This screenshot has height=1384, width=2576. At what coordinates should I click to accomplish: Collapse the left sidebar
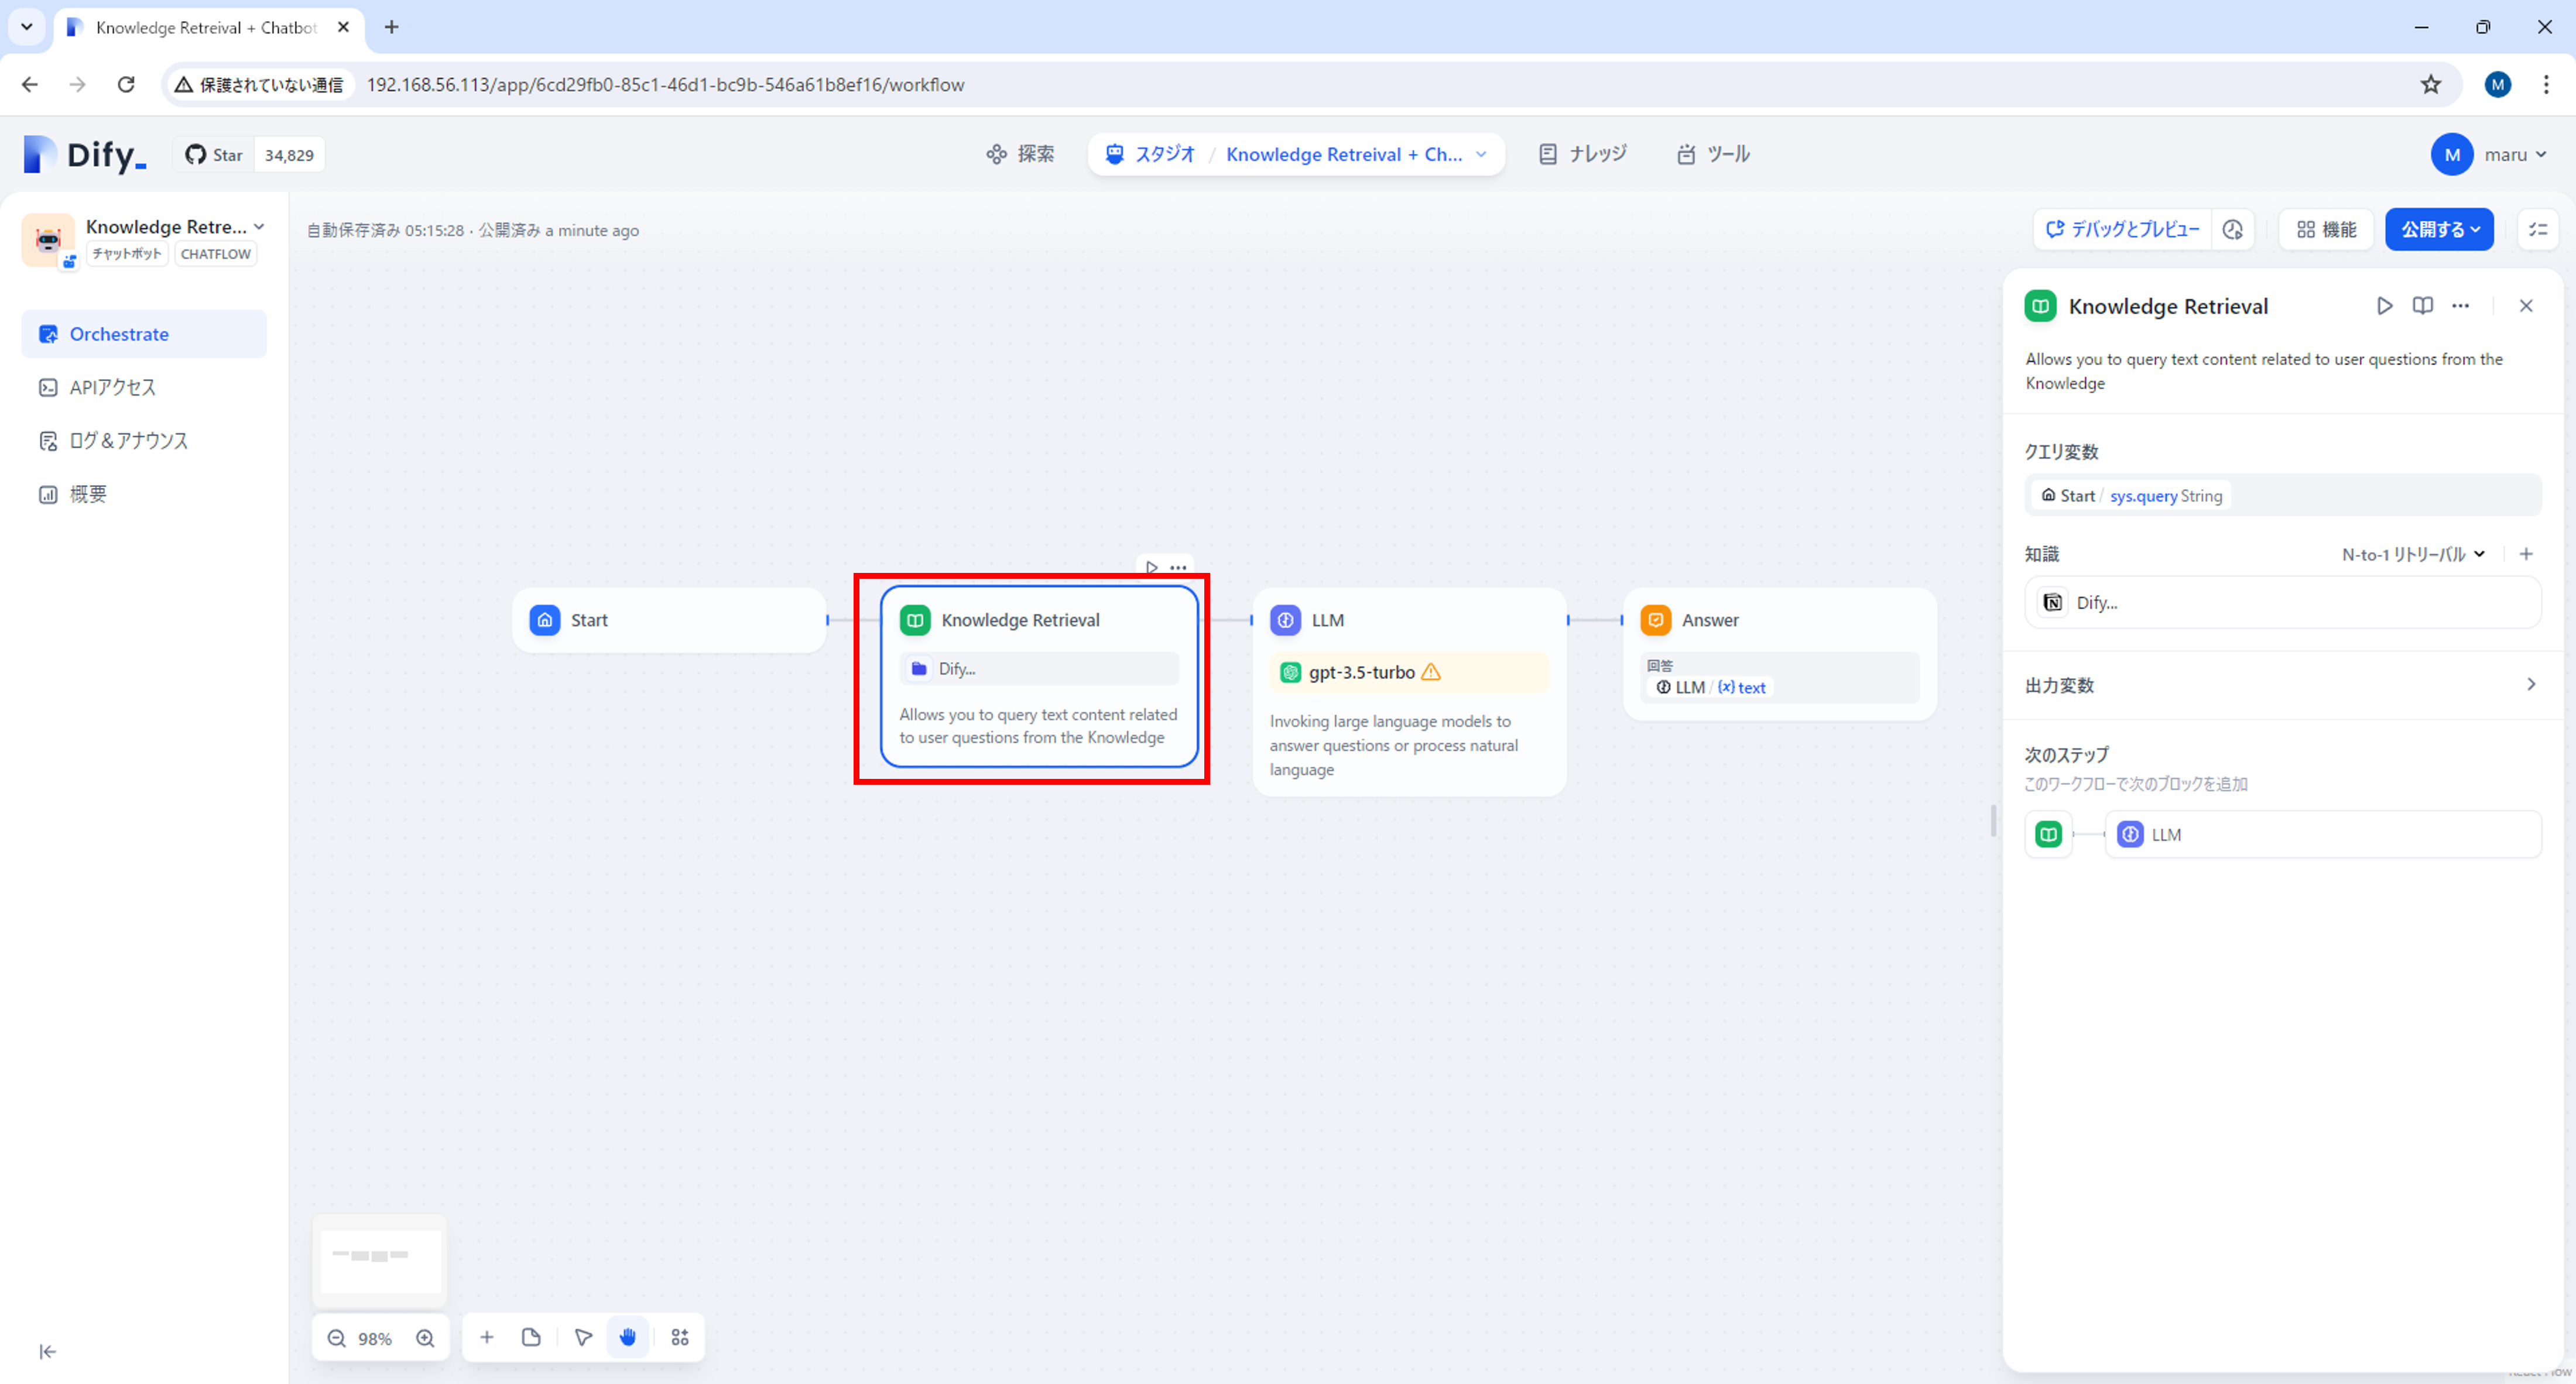coord(47,1351)
